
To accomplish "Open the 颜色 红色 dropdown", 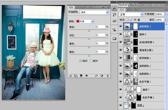I will (x=93, y=21).
